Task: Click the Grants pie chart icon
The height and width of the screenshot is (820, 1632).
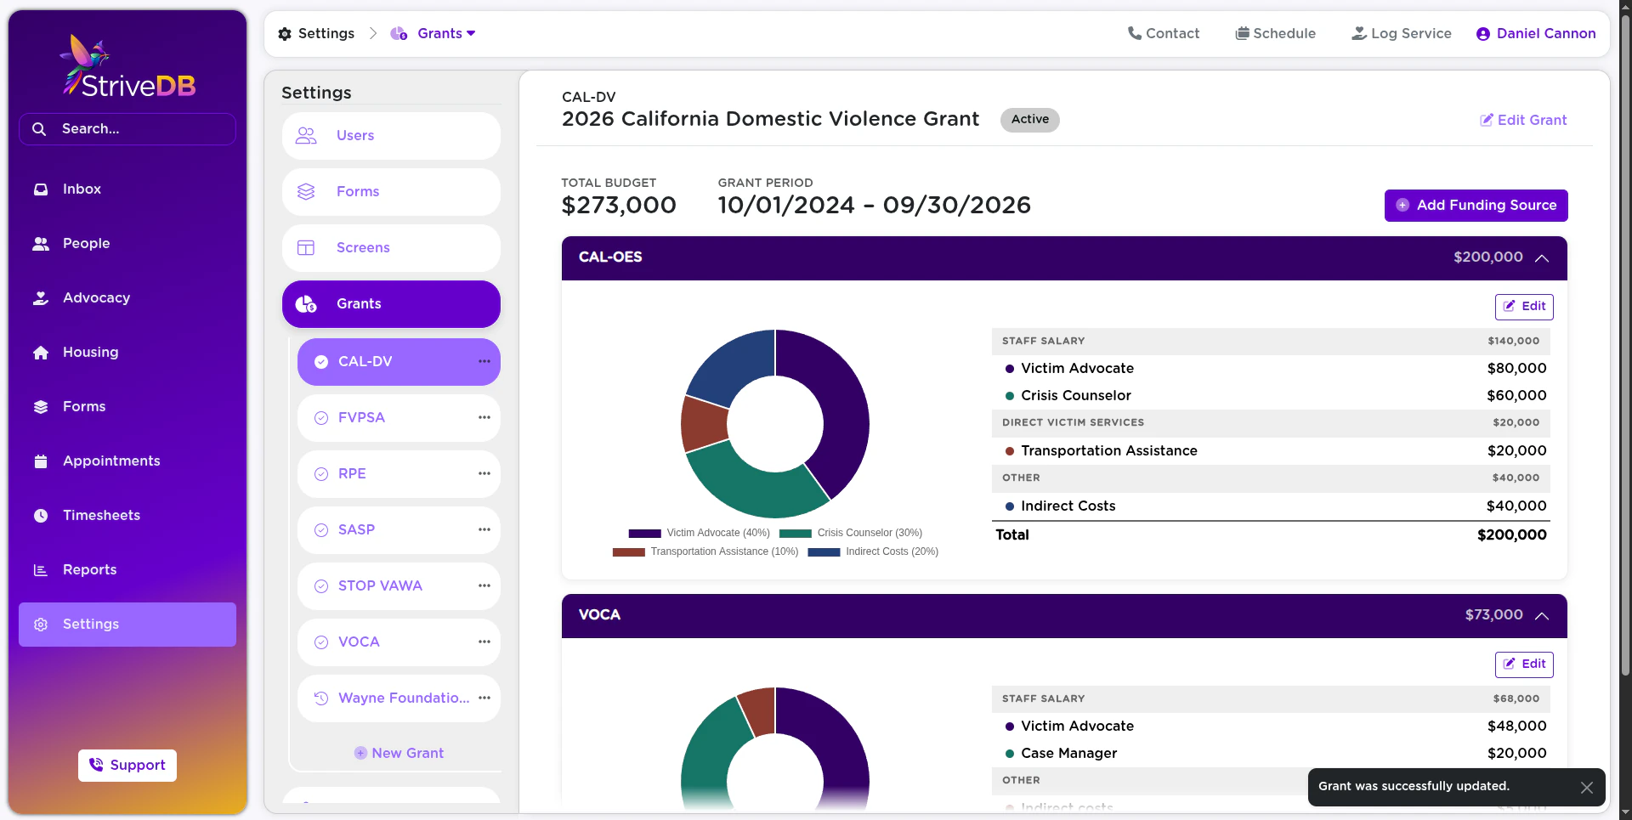Action: (x=306, y=304)
